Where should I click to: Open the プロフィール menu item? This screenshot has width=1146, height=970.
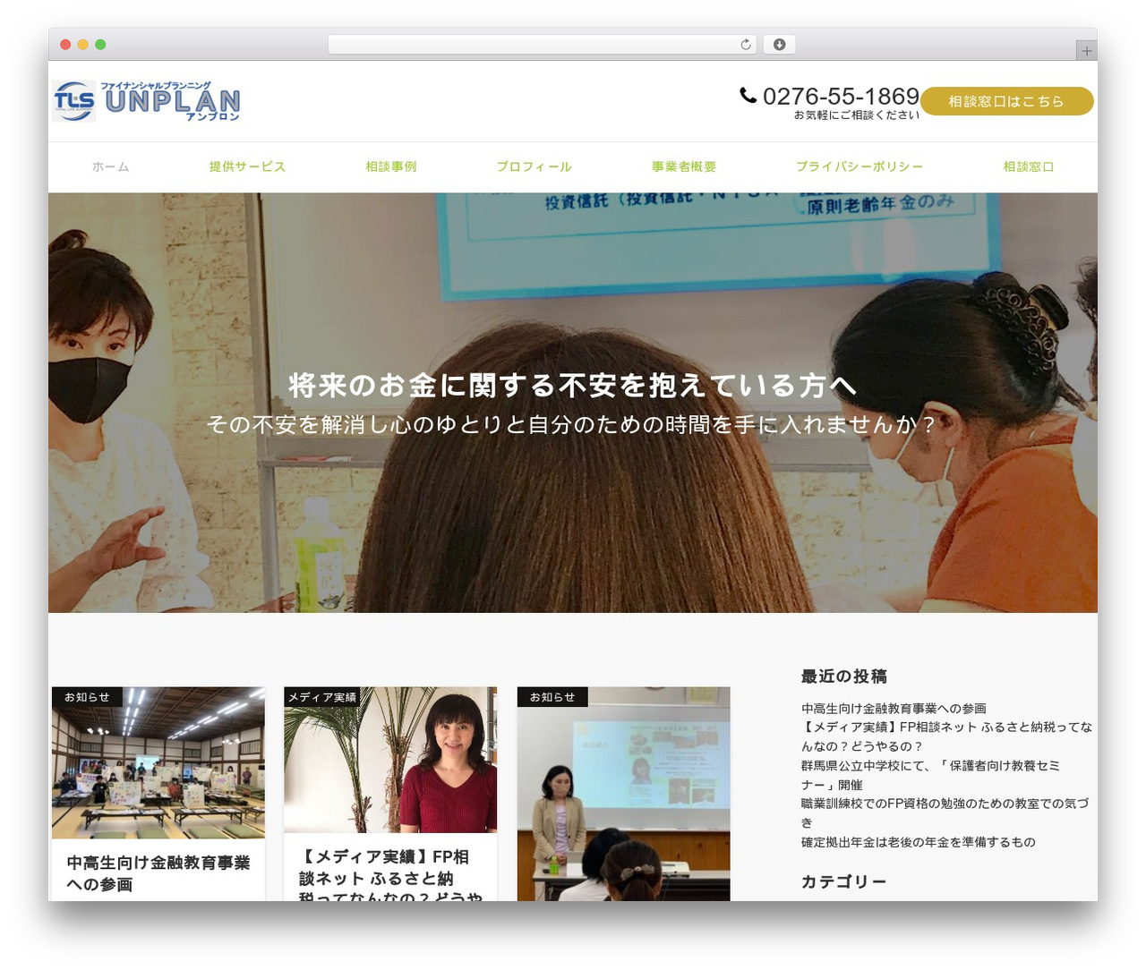[x=534, y=166]
